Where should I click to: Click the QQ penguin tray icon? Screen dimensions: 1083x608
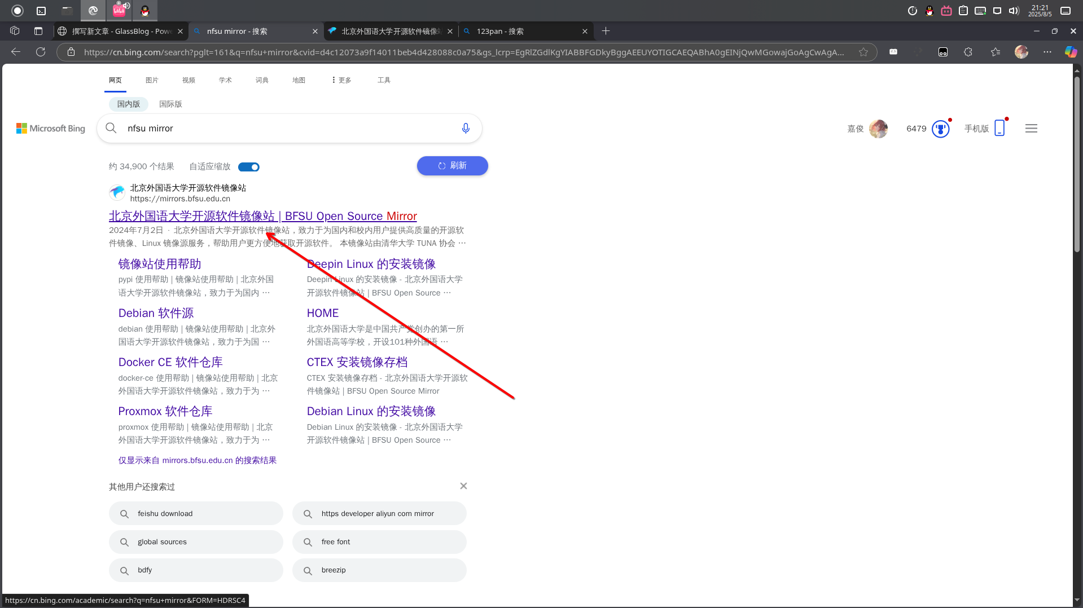[x=929, y=11]
